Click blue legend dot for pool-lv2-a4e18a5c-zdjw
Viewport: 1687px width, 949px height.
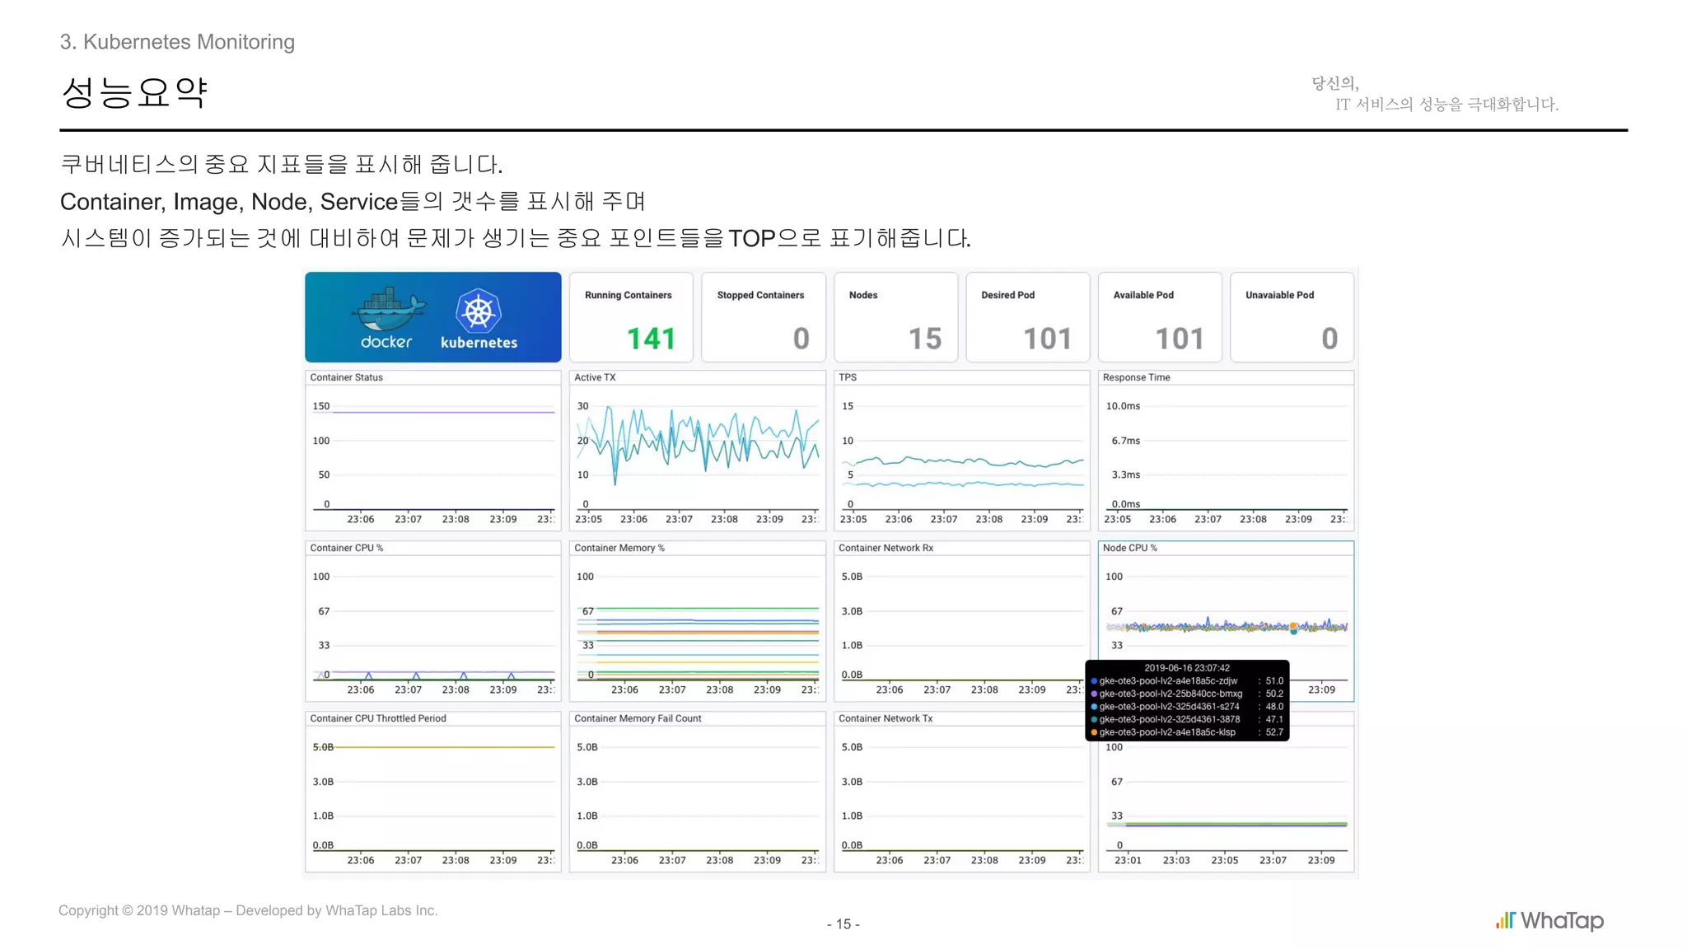(x=1094, y=681)
